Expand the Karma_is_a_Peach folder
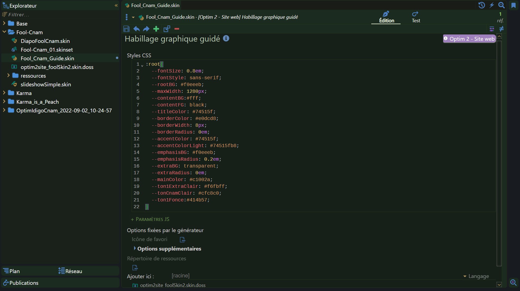Screen dimensions: 520x291 click(4, 102)
